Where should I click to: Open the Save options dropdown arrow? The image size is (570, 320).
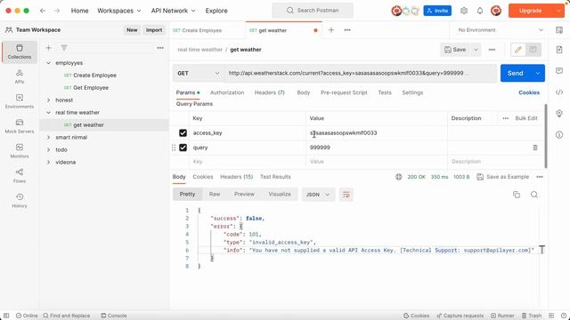(x=476, y=50)
